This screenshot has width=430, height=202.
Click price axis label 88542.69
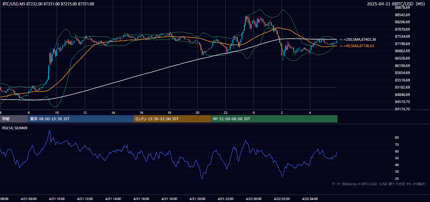pyautogui.click(x=402, y=15)
